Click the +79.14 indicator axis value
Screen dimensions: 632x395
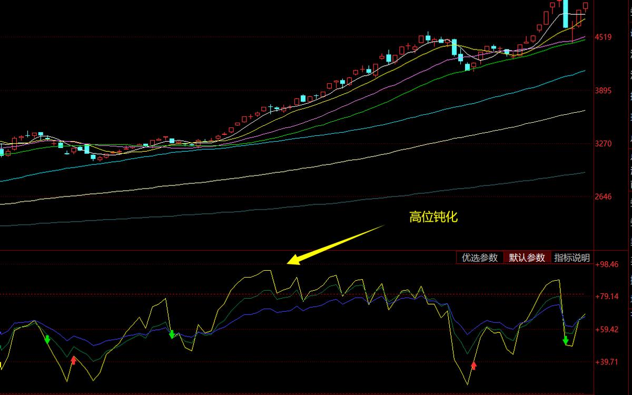coord(606,297)
